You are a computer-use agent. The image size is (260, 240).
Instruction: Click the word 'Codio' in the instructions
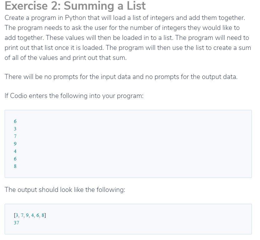pyautogui.click(x=19, y=96)
